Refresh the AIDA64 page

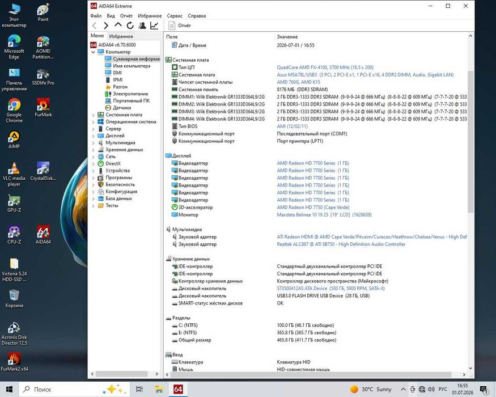pos(130,26)
